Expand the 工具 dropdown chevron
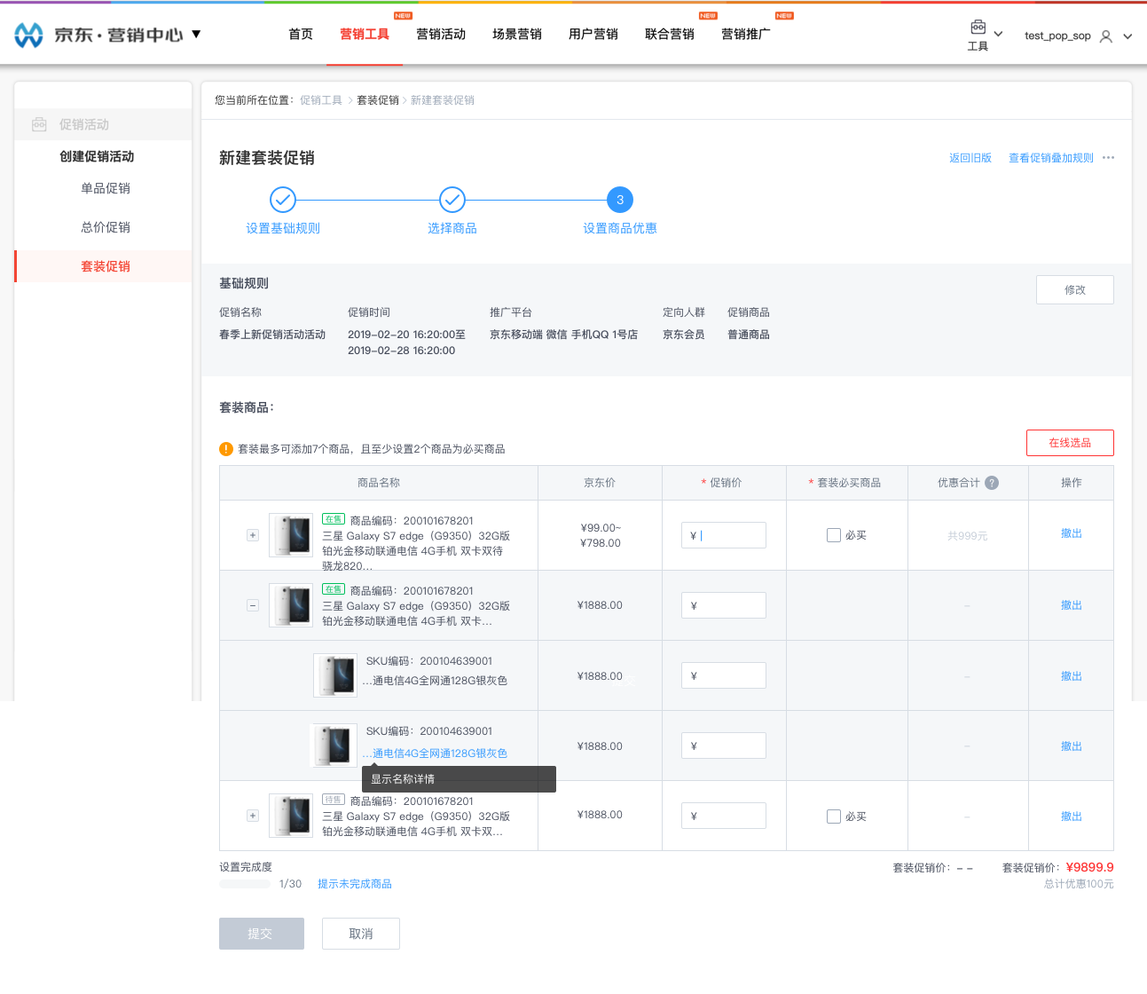The width and height of the screenshot is (1147, 994). click(998, 35)
